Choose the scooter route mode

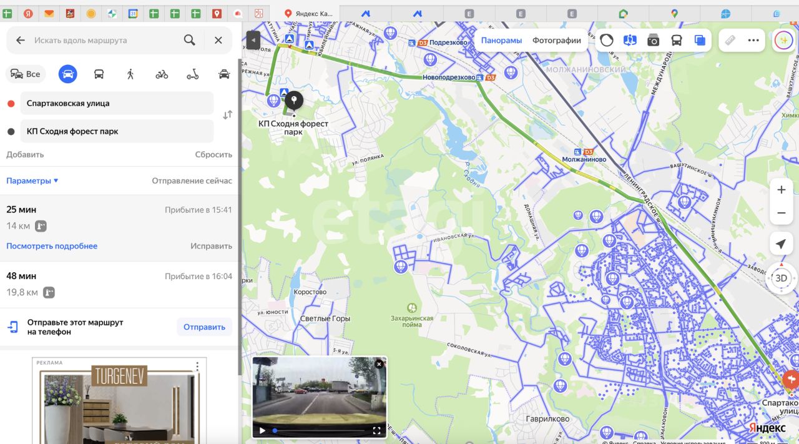pos(193,74)
